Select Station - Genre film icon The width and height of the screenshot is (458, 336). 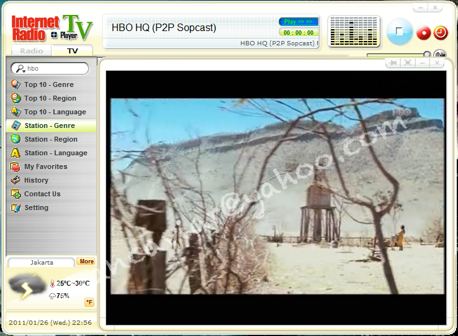coord(16,125)
